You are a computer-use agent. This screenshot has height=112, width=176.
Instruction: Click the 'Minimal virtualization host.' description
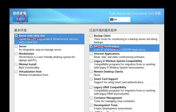34,75
